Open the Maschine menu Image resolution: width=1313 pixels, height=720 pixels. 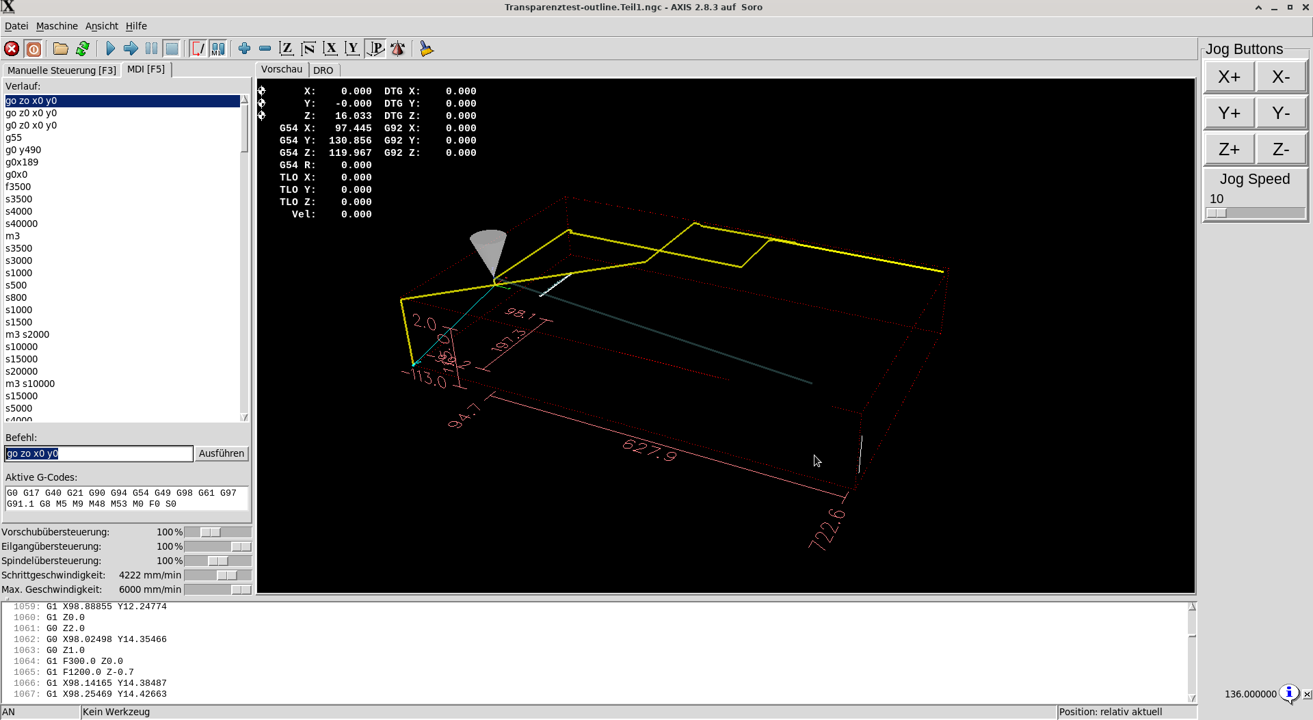tap(57, 26)
